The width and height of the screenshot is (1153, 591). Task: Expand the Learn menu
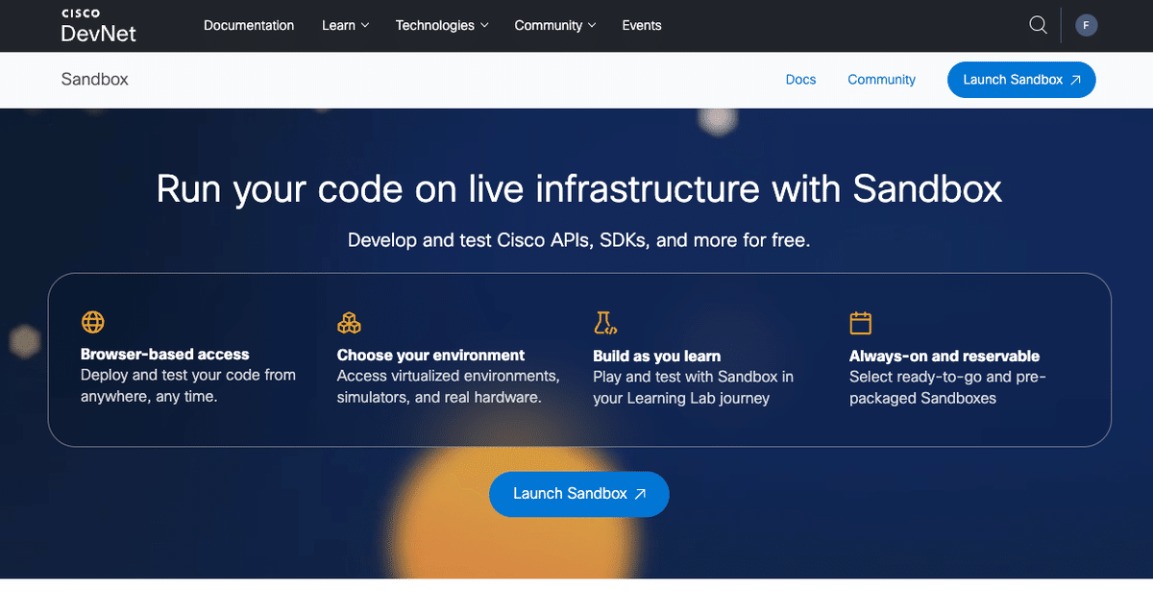coord(345,26)
